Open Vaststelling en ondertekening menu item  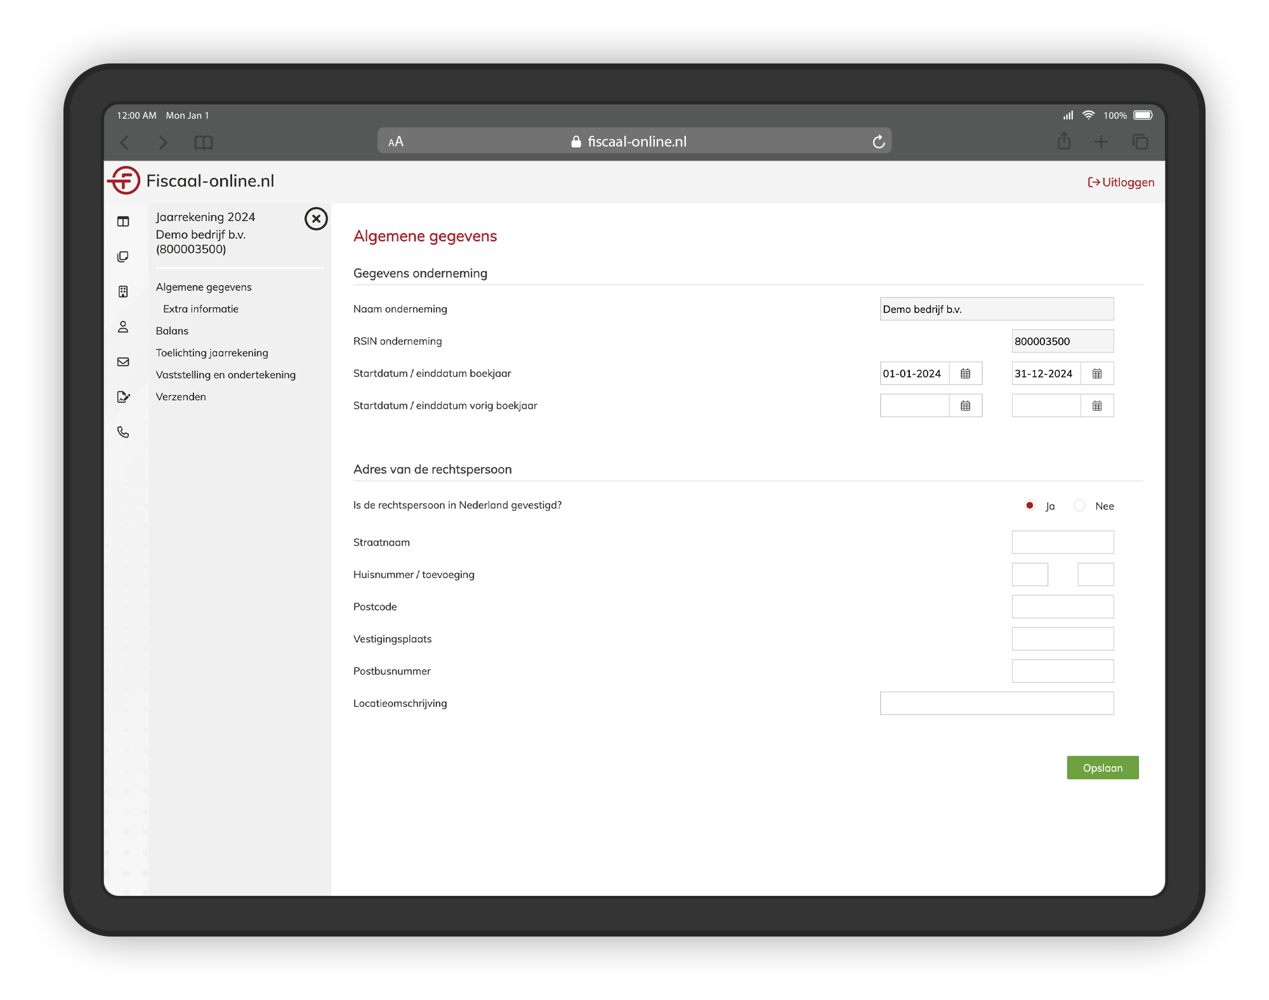click(225, 375)
